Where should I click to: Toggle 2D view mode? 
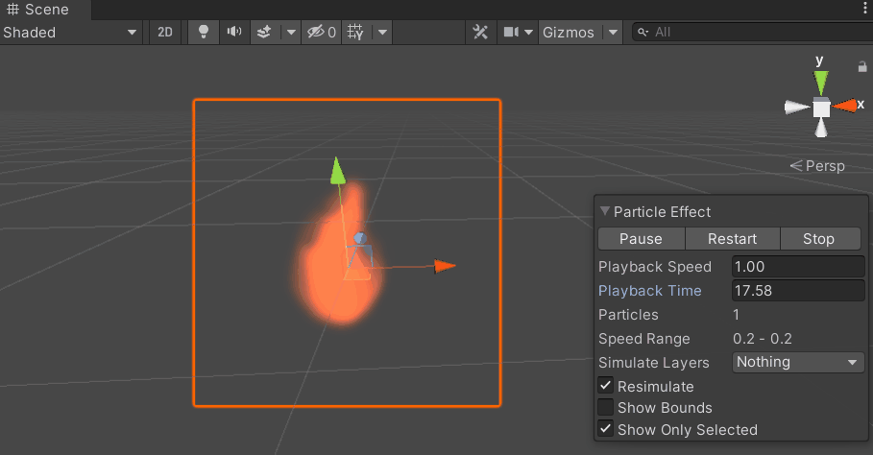pos(165,33)
